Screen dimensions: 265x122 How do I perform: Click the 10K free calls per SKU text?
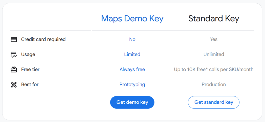tap(214, 69)
